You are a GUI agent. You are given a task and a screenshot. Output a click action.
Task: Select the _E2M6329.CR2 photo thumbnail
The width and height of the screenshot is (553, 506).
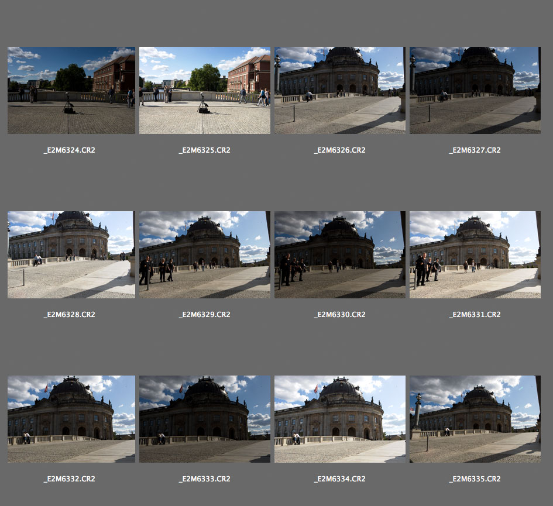coord(204,254)
